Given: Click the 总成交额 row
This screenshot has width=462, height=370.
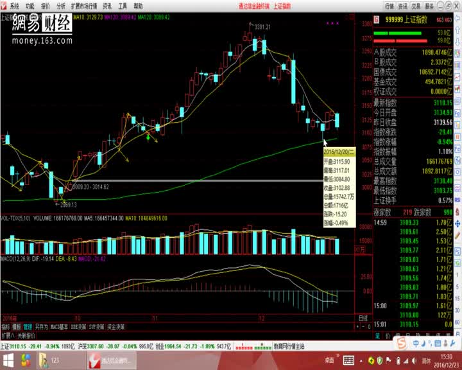Looking at the screenshot, I should [x=413, y=171].
